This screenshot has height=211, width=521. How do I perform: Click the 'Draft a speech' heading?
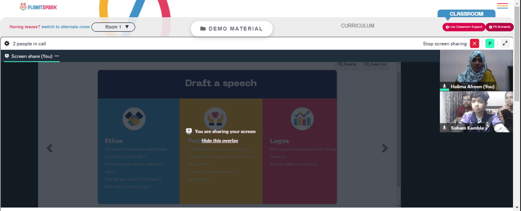pyautogui.click(x=220, y=83)
